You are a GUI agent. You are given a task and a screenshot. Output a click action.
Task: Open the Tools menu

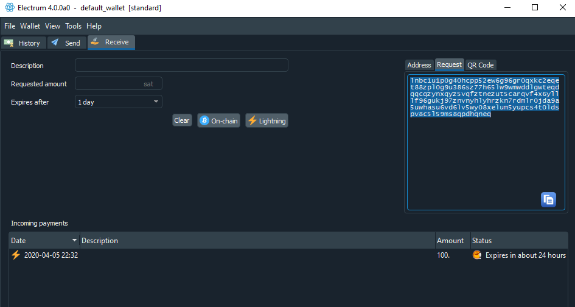point(74,26)
